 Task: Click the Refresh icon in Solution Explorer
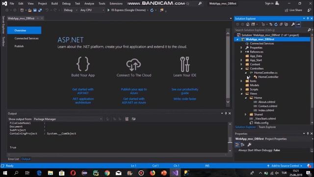pos(276,24)
